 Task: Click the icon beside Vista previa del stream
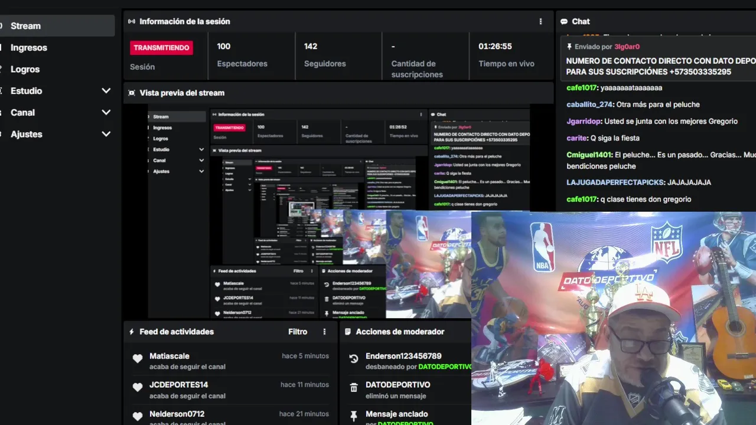tap(132, 93)
